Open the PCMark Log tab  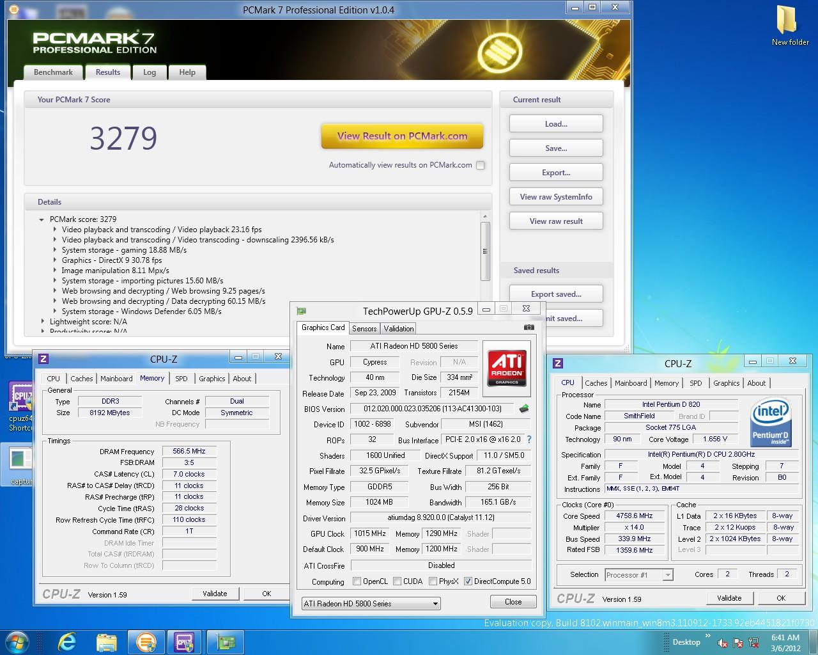click(150, 72)
